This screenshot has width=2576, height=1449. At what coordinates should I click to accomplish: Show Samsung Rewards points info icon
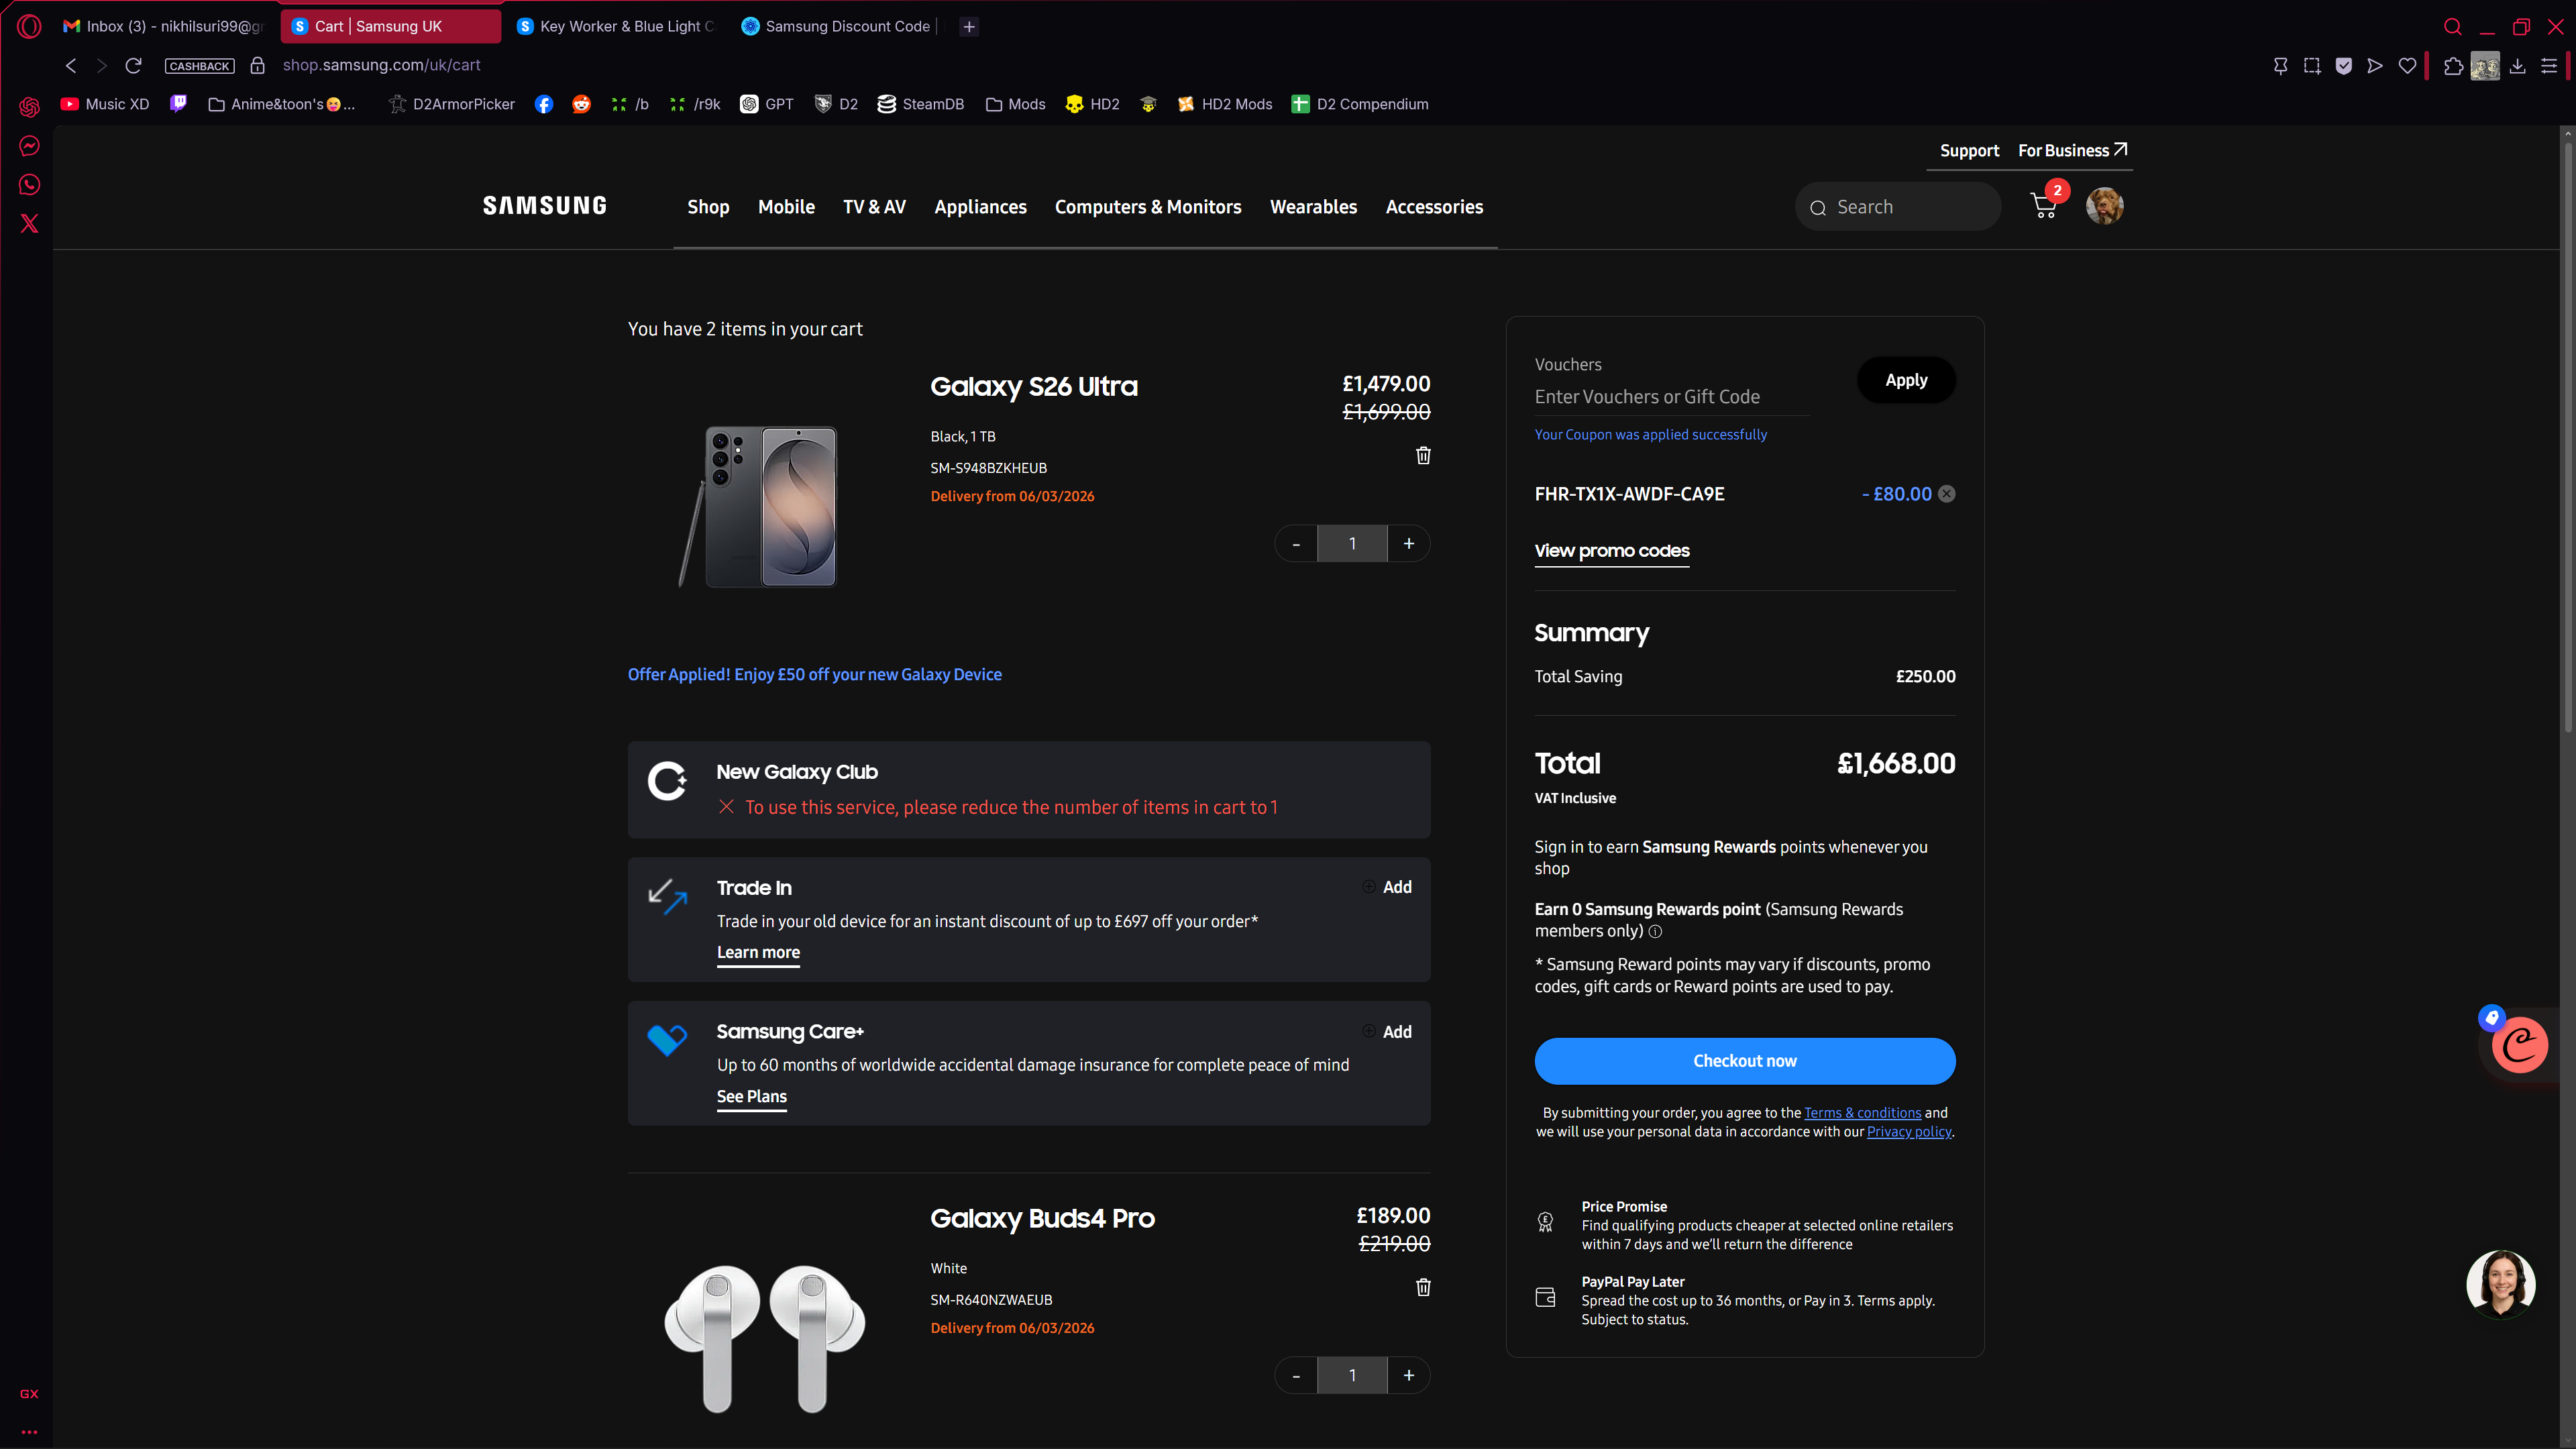[x=1655, y=932]
